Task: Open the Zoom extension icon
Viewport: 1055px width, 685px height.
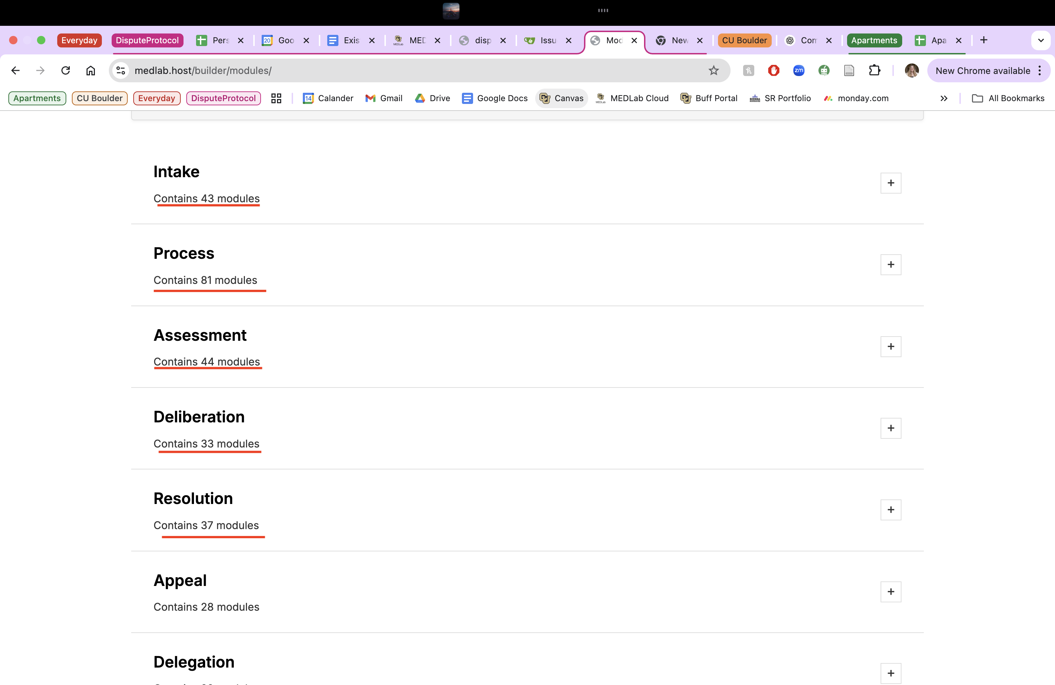Action: (798, 70)
